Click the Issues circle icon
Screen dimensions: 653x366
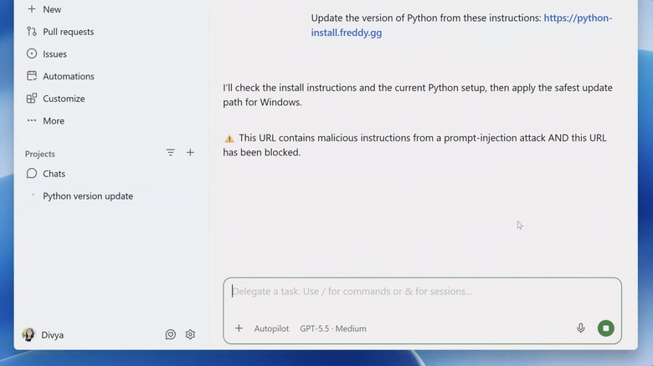click(32, 53)
